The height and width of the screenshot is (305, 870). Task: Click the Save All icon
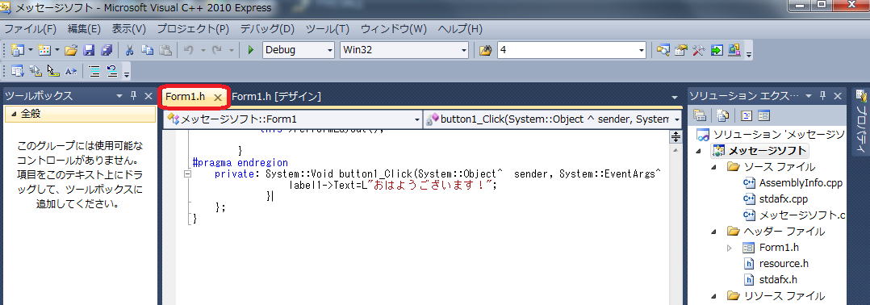(107, 51)
